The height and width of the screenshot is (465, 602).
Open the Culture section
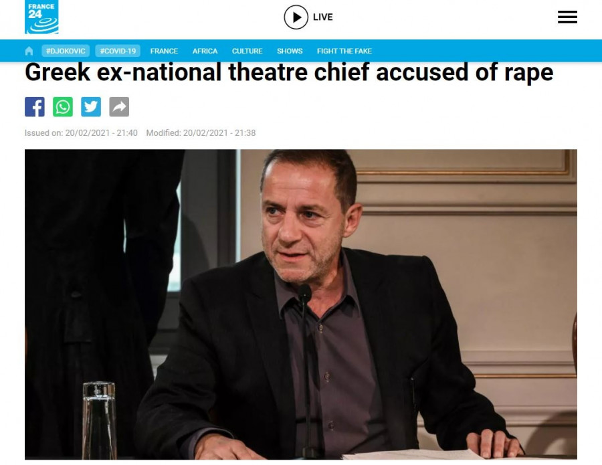coord(247,51)
